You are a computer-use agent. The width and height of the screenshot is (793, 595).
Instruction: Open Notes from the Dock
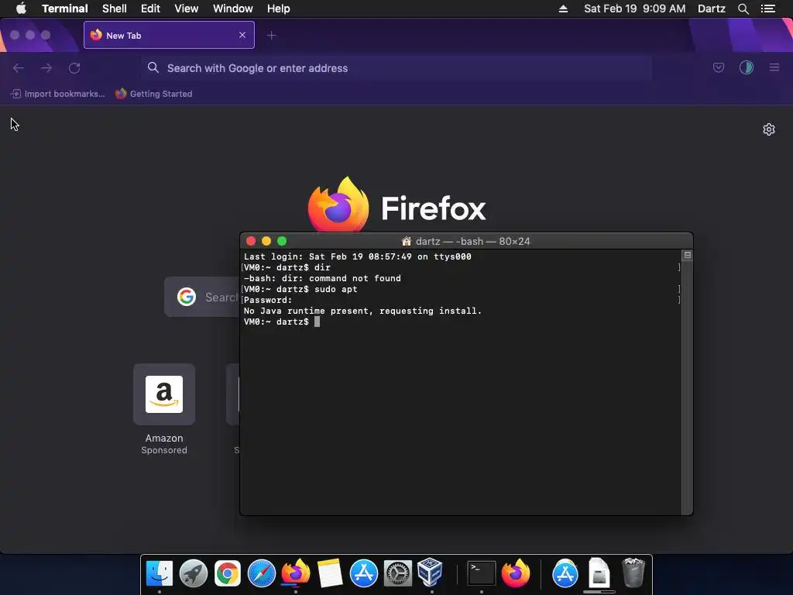coord(330,574)
